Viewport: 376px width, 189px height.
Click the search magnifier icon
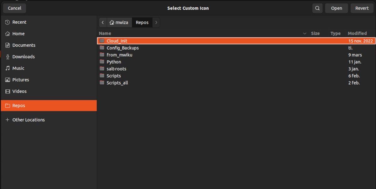tap(317, 8)
